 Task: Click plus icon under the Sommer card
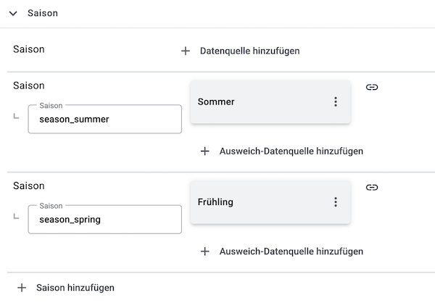pos(204,151)
